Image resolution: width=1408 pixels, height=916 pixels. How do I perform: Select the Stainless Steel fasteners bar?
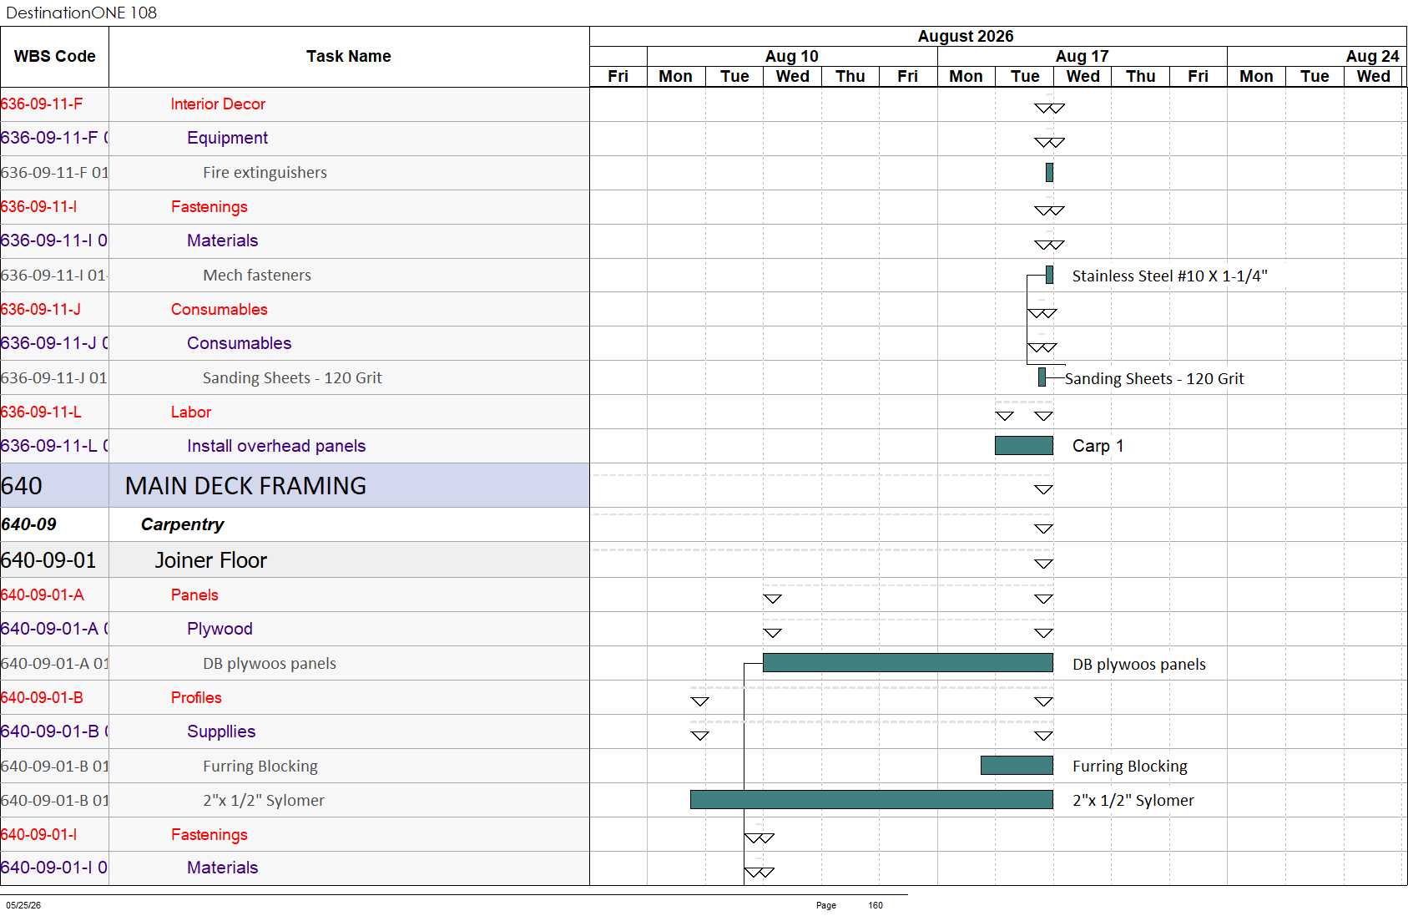[x=1049, y=275]
